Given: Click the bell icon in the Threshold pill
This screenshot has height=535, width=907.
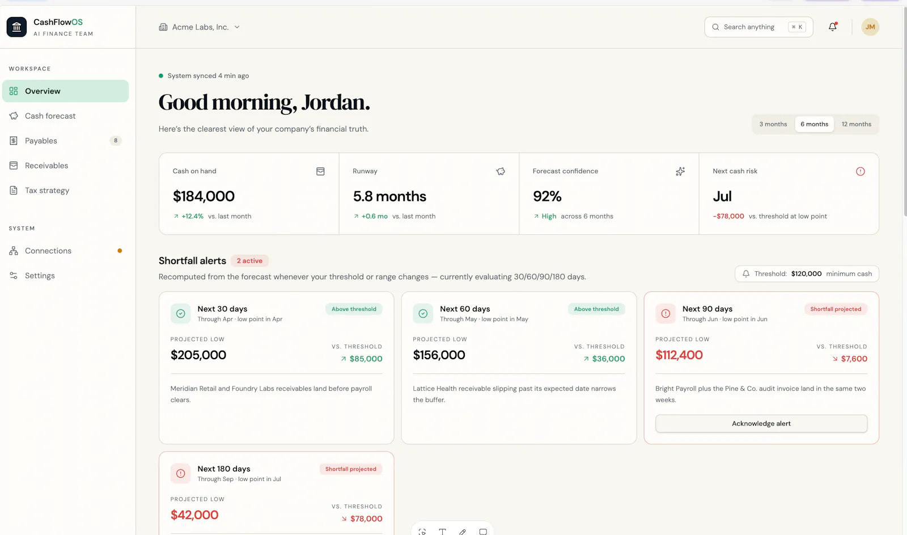Looking at the screenshot, I should [x=746, y=273].
